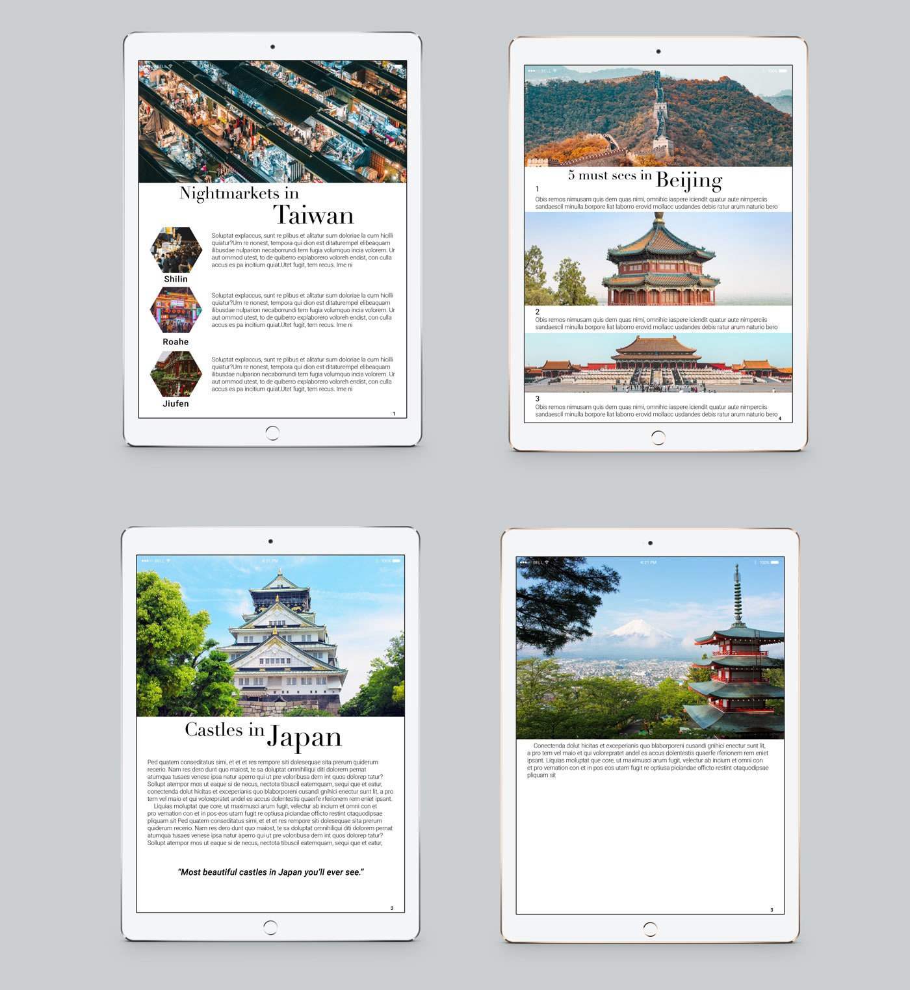Click the paragraph beside the Jiufen photo
This screenshot has width=910, height=990.
(303, 374)
